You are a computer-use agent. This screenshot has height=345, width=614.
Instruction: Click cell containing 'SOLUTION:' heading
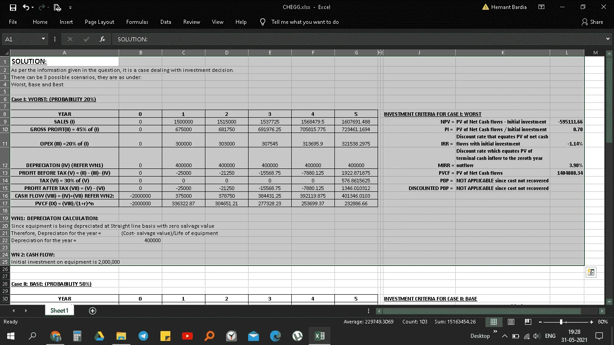64,62
